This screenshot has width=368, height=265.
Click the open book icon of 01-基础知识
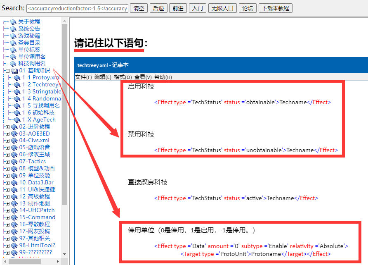click(x=14, y=71)
